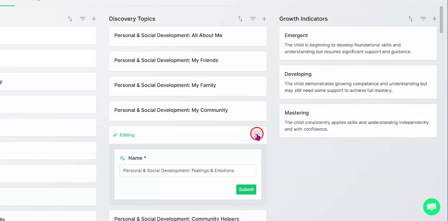Click the plus icon in leftmost column
The image size is (448, 221).
[x=94, y=19]
